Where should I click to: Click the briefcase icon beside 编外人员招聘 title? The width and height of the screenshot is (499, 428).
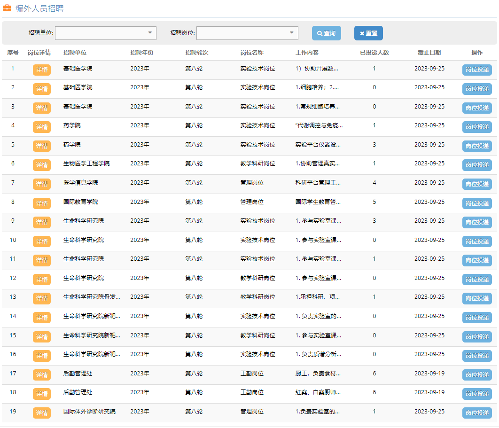point(7,8)
